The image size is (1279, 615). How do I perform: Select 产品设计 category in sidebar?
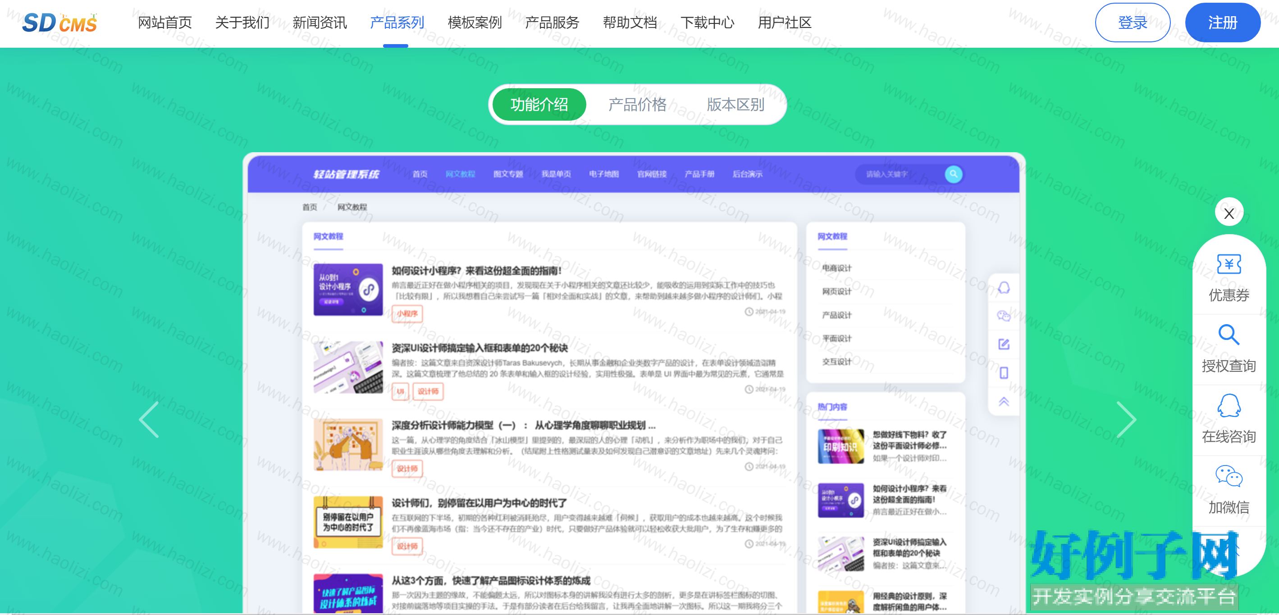coord(836,315)
